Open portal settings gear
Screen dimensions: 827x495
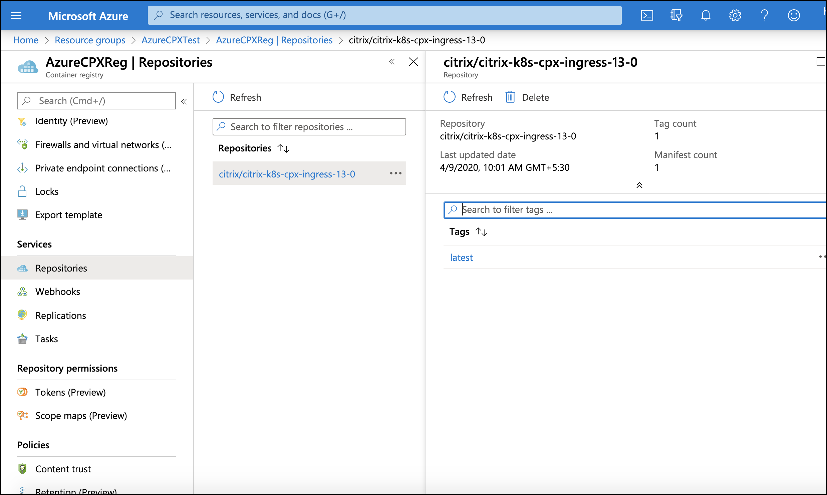(735, 15)
